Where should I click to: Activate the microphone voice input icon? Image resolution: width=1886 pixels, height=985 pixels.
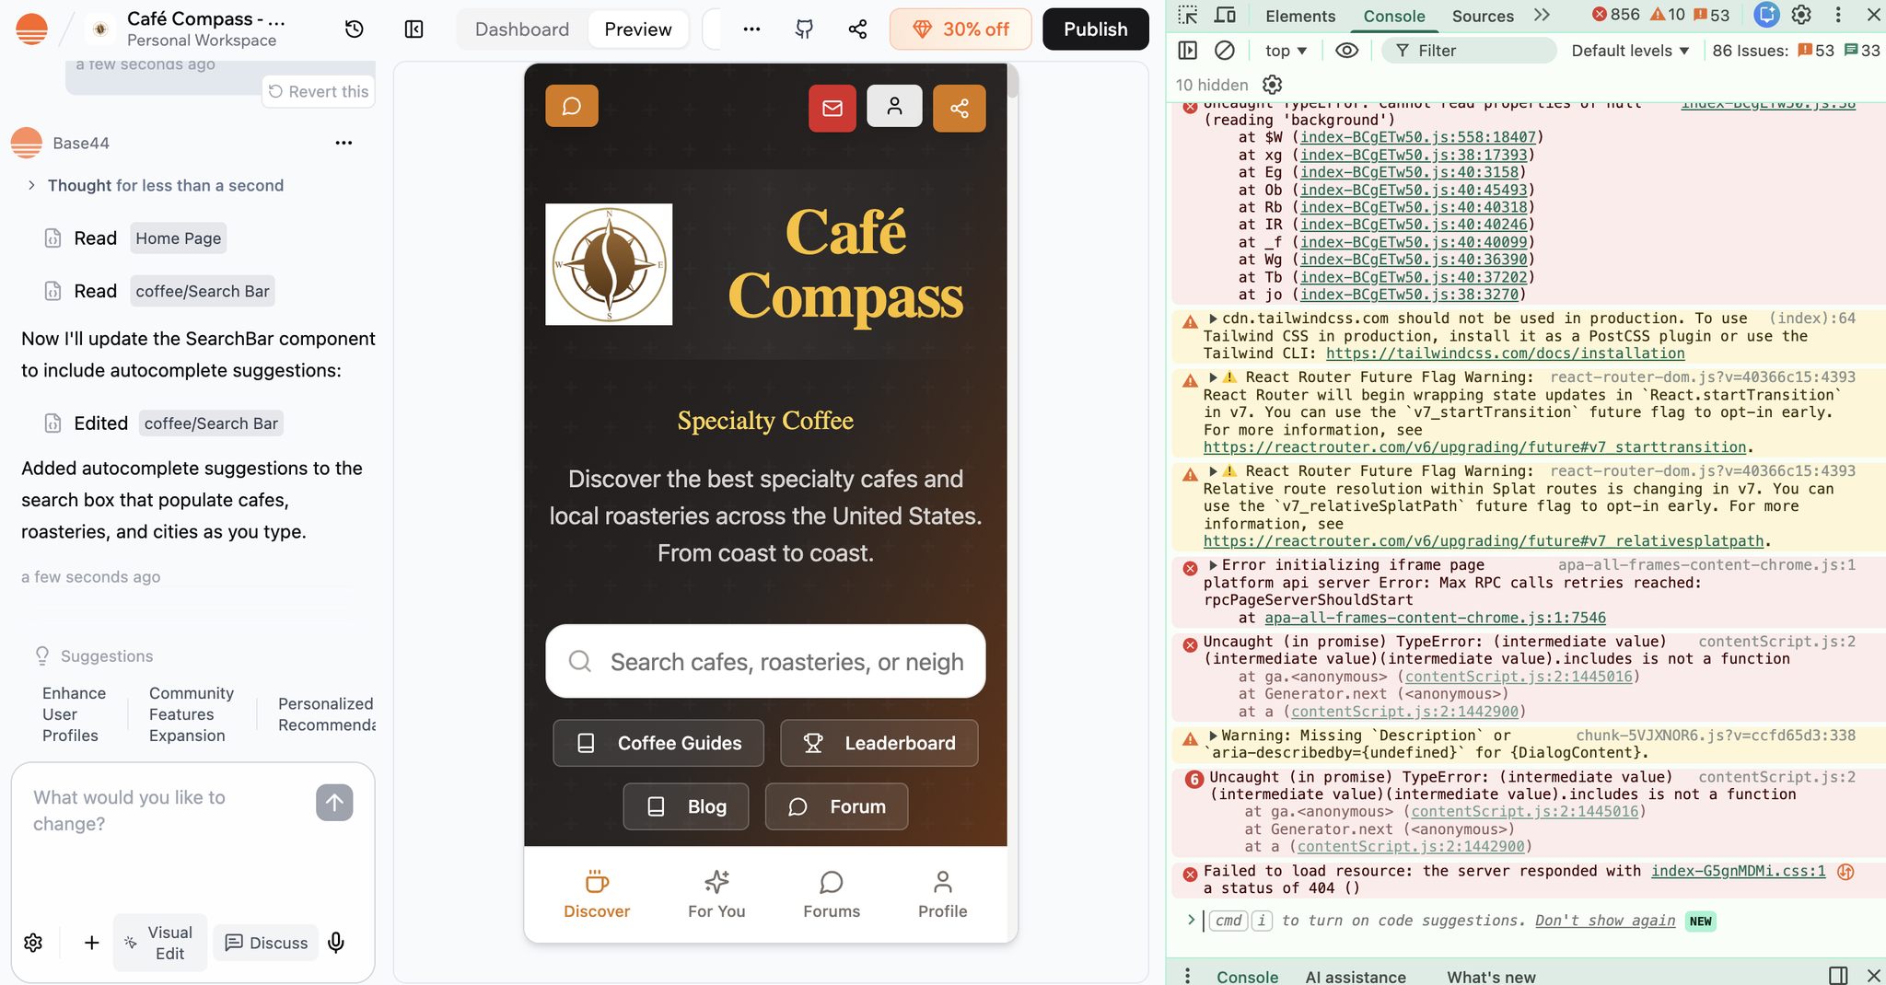336,943
